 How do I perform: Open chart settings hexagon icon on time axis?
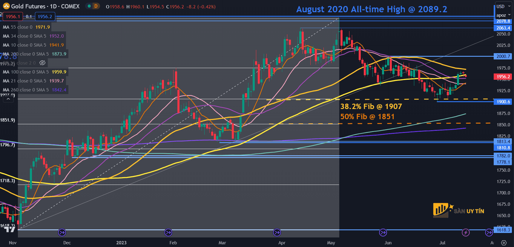(504, 243)
